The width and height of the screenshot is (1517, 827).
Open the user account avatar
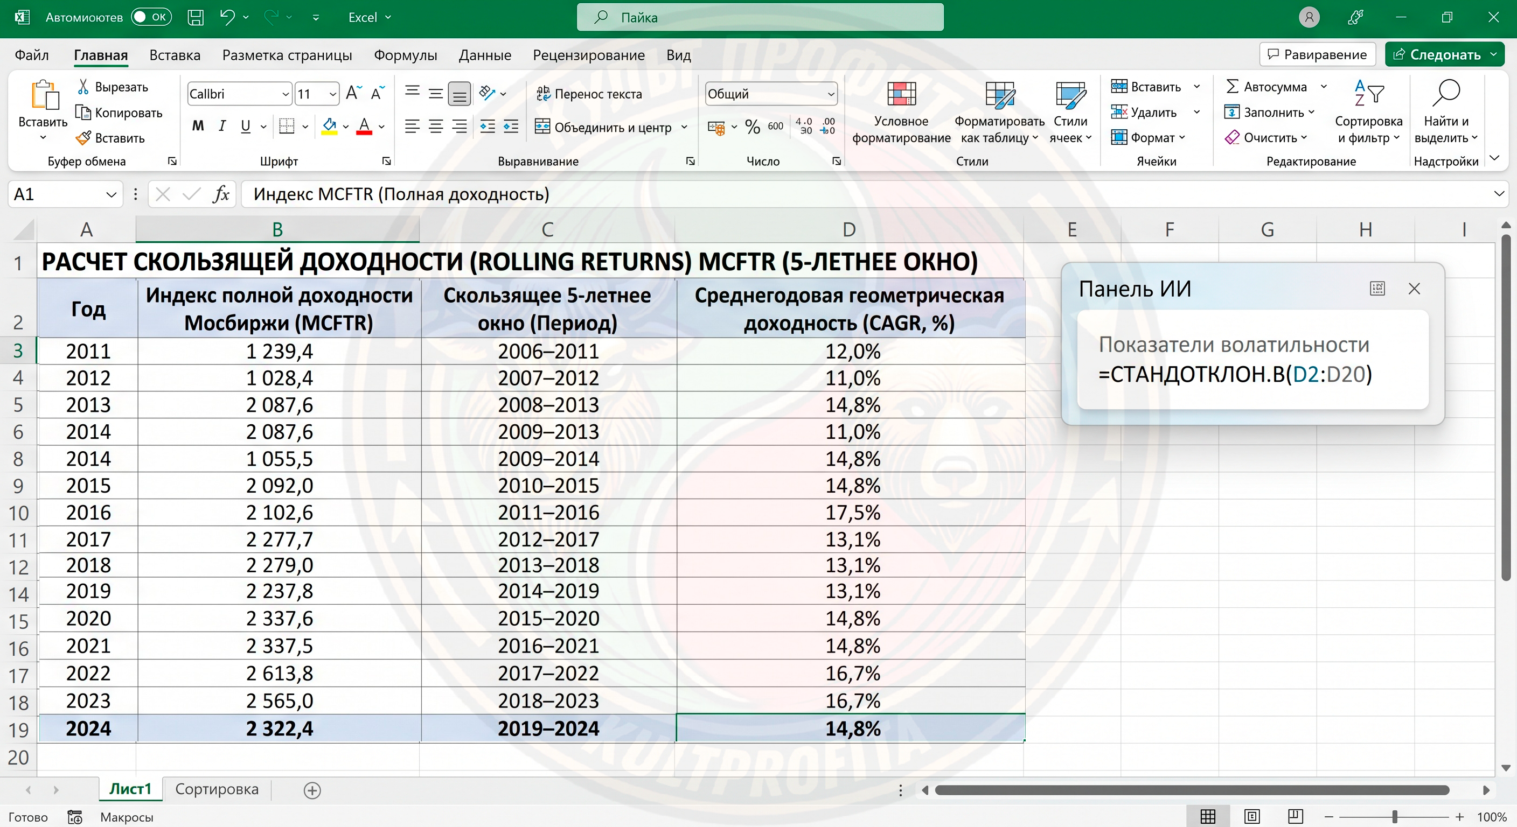1309,17
